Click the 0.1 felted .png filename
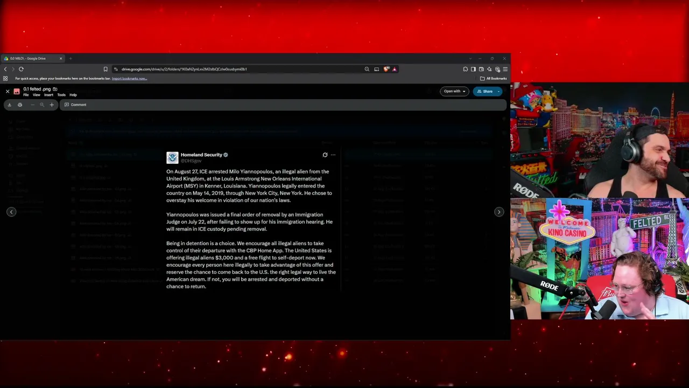The image size is (689, 388). pos(37,89)
